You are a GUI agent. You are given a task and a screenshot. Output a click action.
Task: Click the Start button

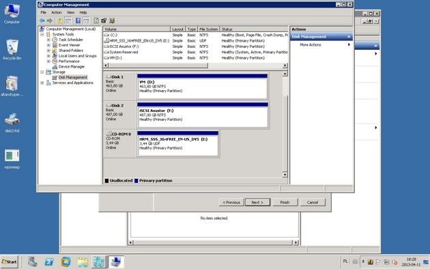[x=10, y=262]
